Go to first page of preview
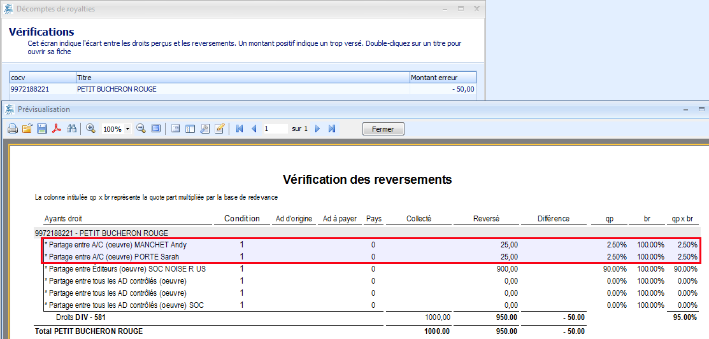709x339 pixels. tap(240, 128)
